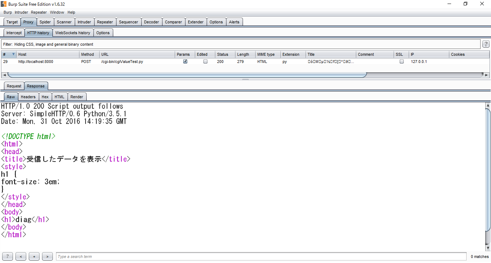
Task: Click the right arrow of history scrollbar
Action: point(487,75)
